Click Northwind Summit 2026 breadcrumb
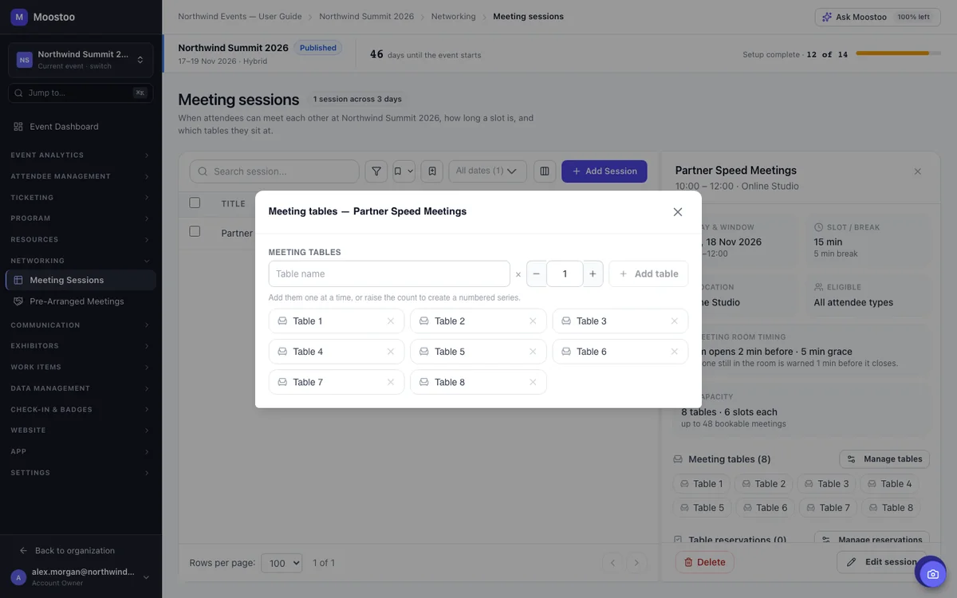 [x=367, y=17]
